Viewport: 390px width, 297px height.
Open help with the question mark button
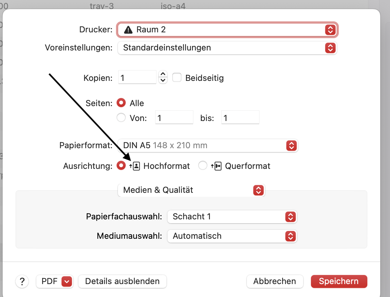pos(22,281)
